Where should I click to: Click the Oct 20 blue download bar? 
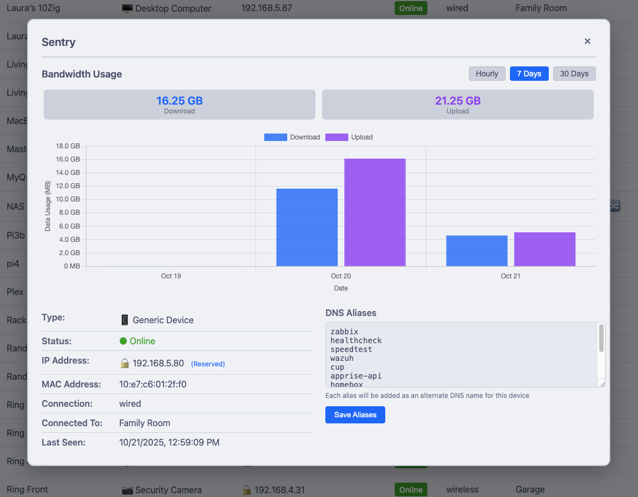[307, 227]
